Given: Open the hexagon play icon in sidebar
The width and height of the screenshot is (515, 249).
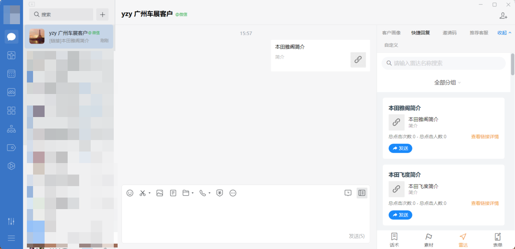Looking at the screenshot, I should pos(12,166).
